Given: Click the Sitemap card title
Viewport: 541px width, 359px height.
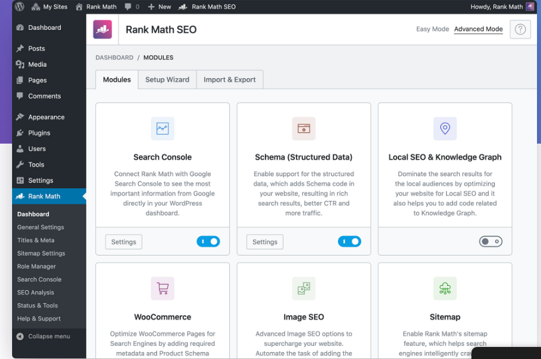Looking at the screenshot, I should pos(445,317).
